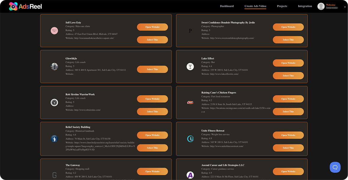The width and height of the screenshot is (348, 180).
Task: Click the Integration navigation item
Action: (305, 6)
